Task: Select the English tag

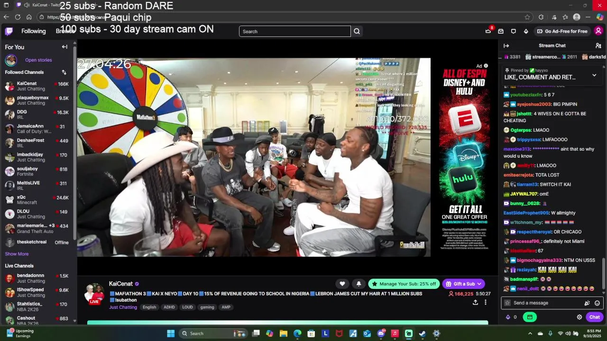Action: (x=149, y=307)
